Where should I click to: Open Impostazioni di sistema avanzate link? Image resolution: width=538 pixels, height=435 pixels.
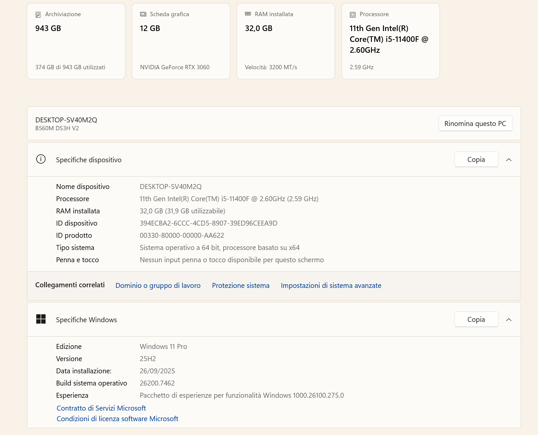[331, 286]
